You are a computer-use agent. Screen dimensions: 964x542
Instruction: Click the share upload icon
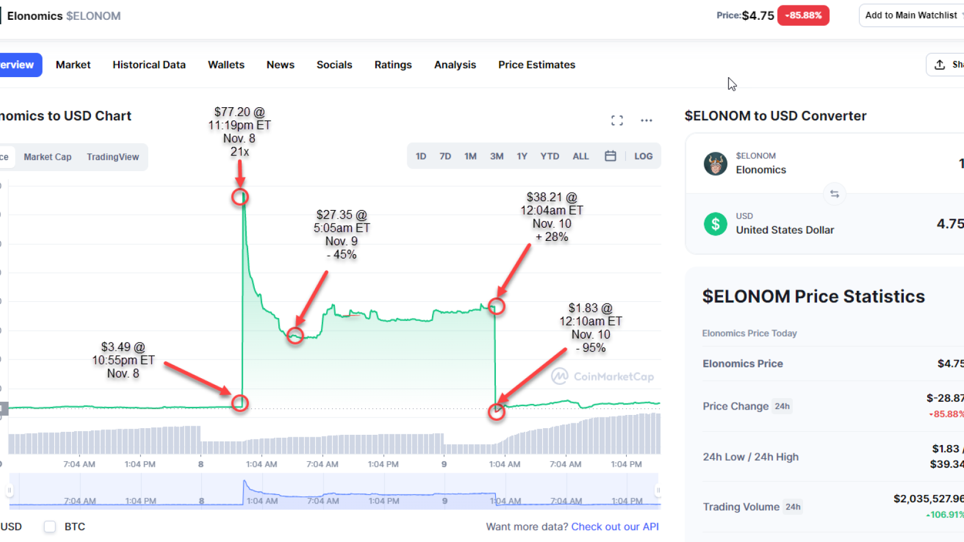940,64
